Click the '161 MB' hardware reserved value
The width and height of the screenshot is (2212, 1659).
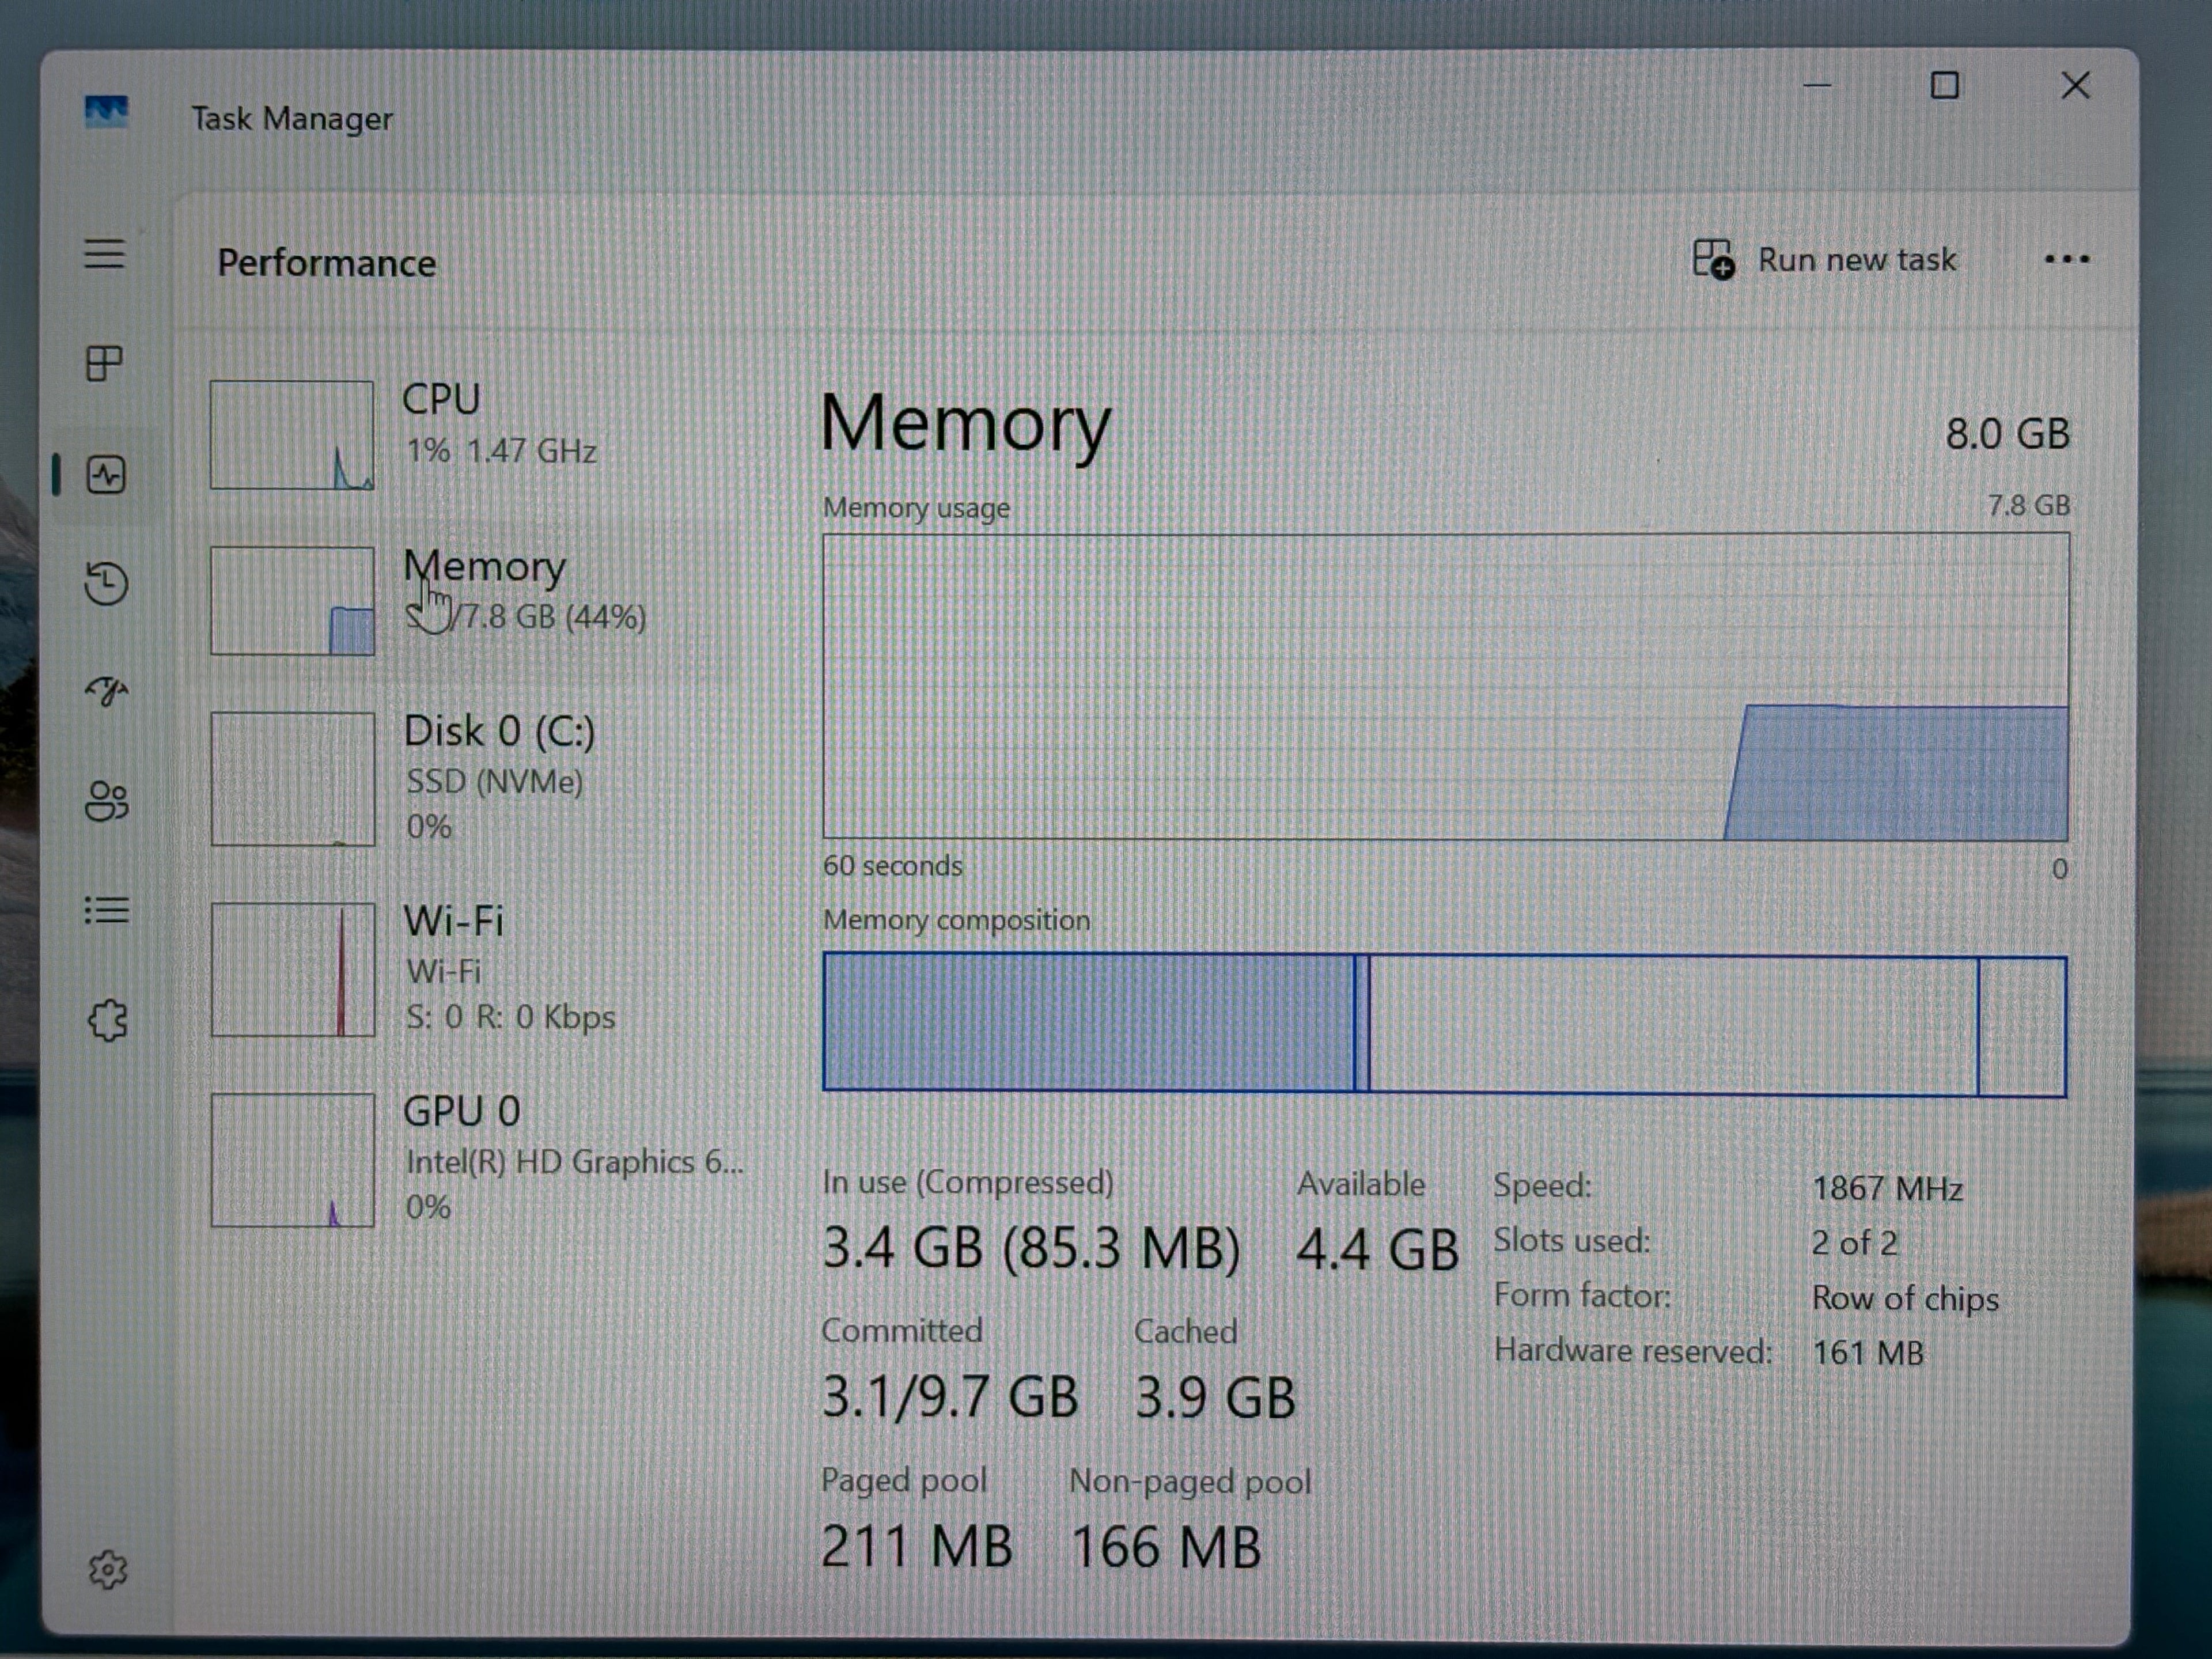pos(1868,1353)
